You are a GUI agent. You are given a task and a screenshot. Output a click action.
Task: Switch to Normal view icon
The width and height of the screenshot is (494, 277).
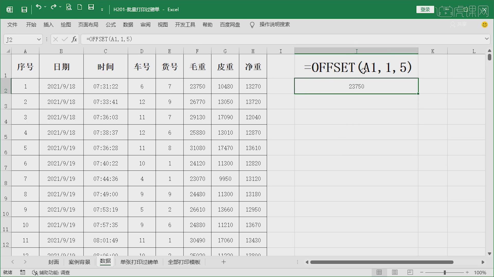click(x=379, y=272)
